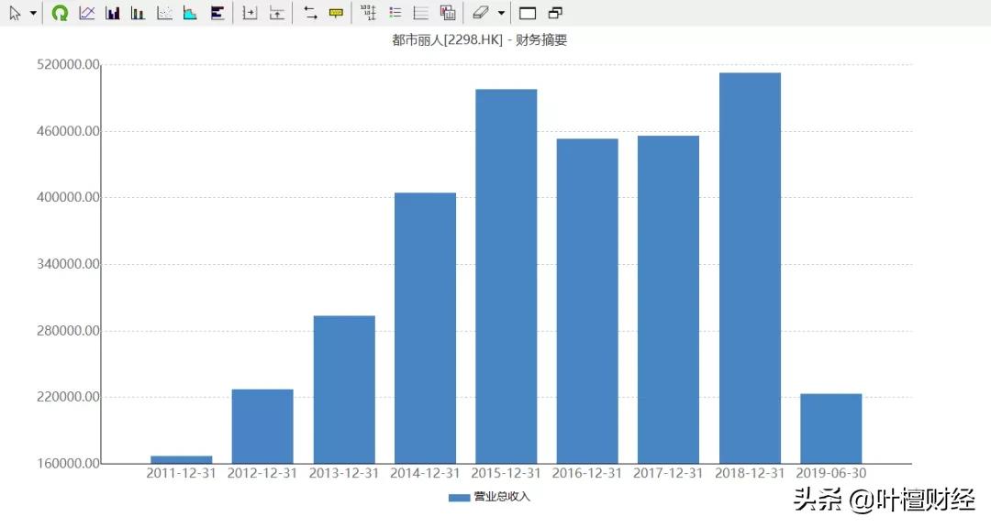Open the dropdown arrow beside the pointer tool

coord(34,13)
